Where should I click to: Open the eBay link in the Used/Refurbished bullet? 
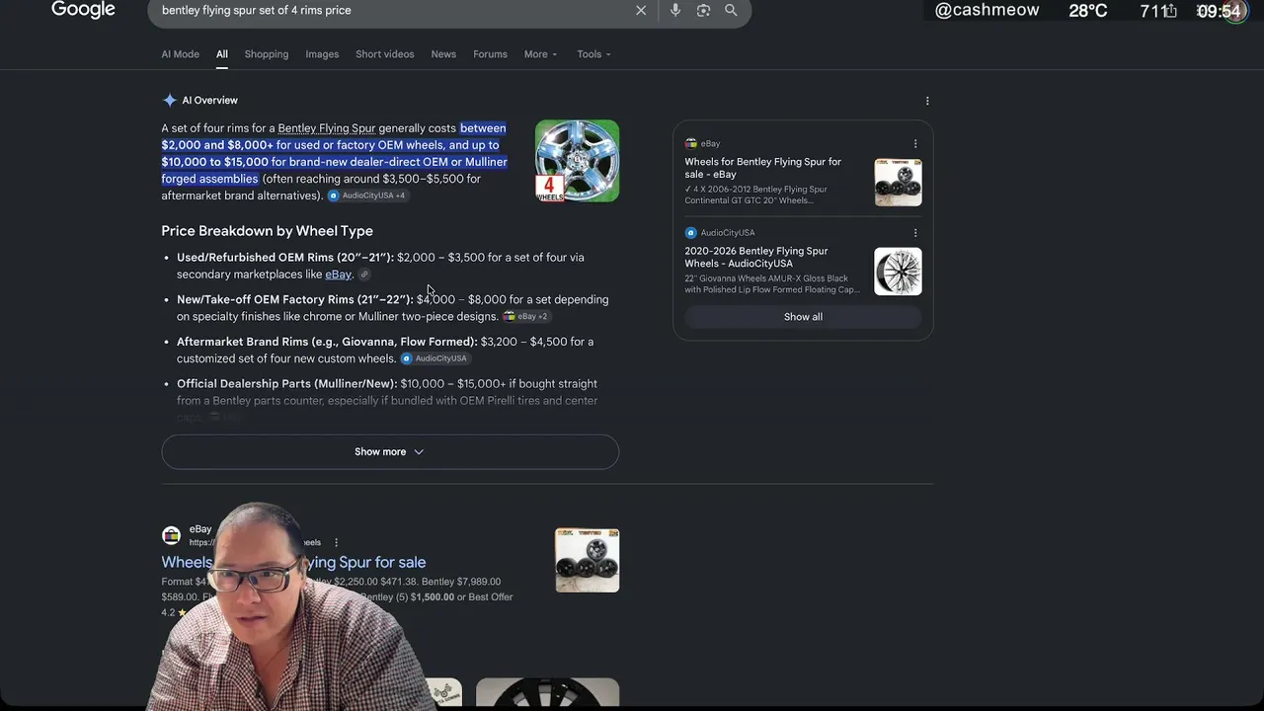[x=338, y=275]
